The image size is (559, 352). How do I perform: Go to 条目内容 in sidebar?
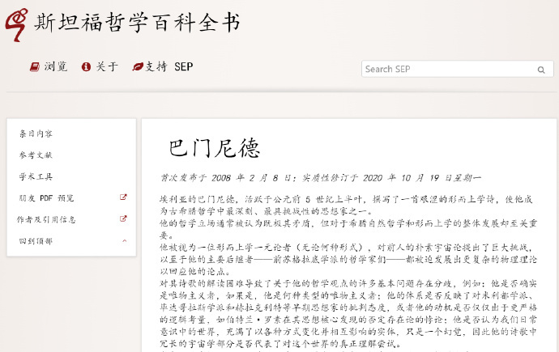pos(36,134)
